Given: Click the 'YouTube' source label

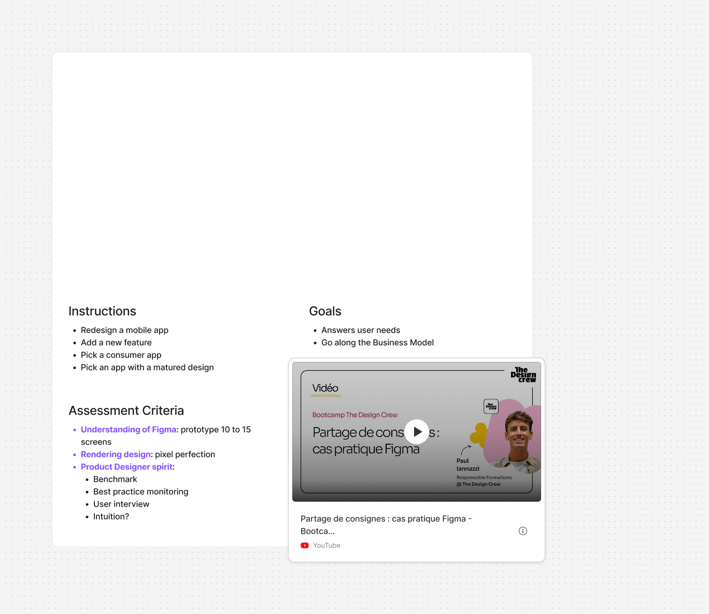Looking at the screenshot, I should coord(327,545).
